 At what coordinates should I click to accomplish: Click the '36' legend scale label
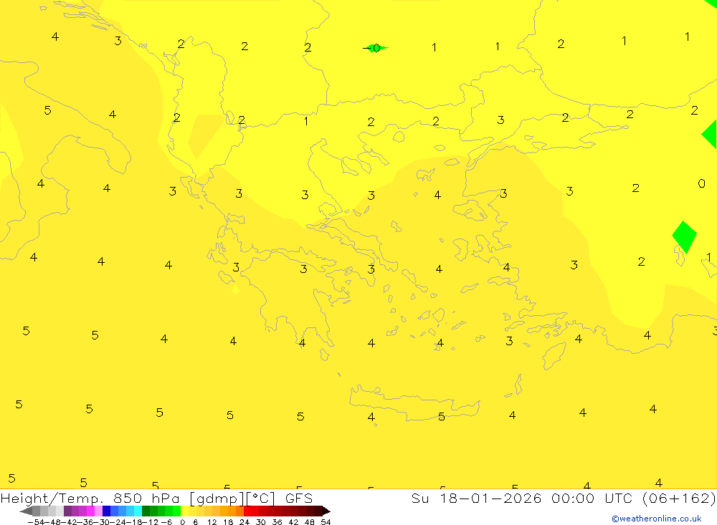pos(277,522)
